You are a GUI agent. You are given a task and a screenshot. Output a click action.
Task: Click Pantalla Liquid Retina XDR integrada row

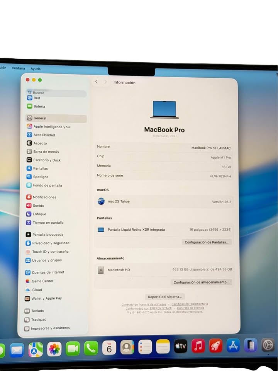[x=164, y=230]
